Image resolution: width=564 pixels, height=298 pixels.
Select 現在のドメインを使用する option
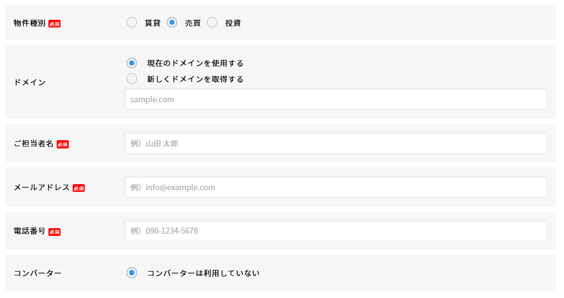(x=132, y=63)
